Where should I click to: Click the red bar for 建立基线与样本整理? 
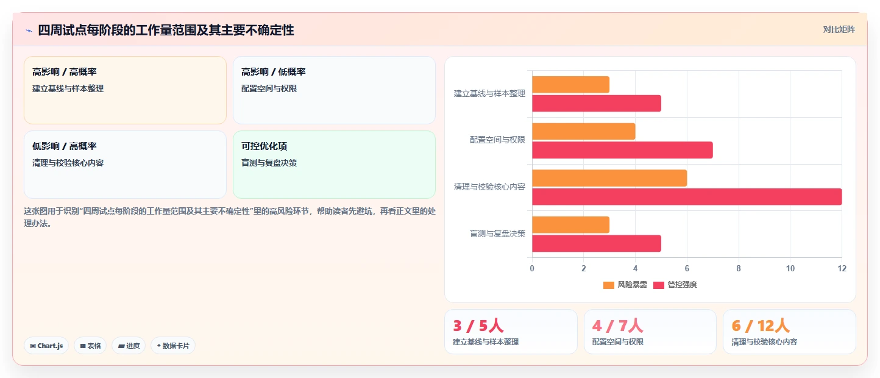click(597, 103)
